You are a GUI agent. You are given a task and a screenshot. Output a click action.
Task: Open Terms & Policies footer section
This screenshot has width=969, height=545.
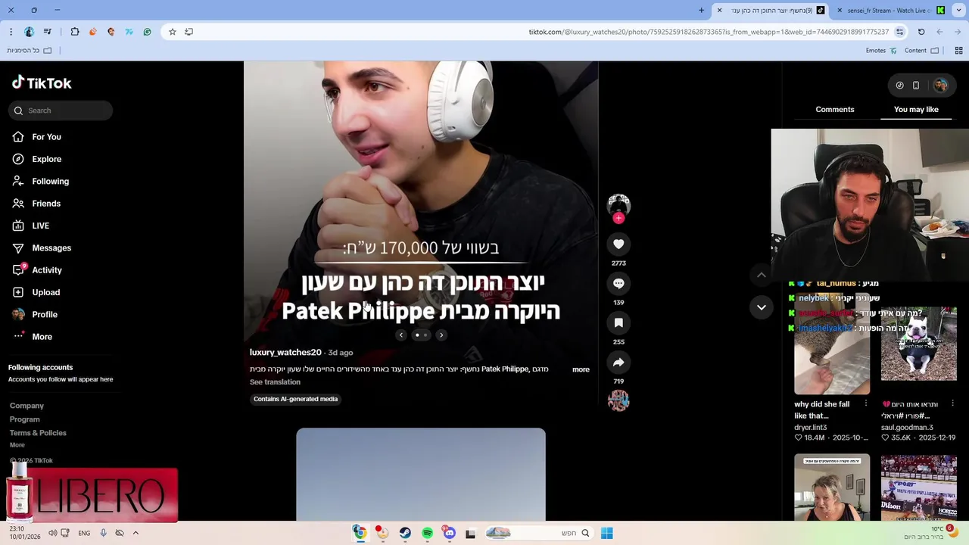tap(38, 433)
